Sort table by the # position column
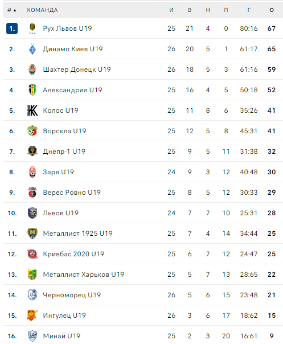 point(12,10)
